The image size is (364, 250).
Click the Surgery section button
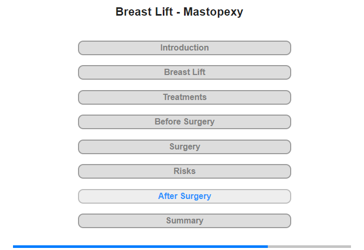(x=185, y=147)
